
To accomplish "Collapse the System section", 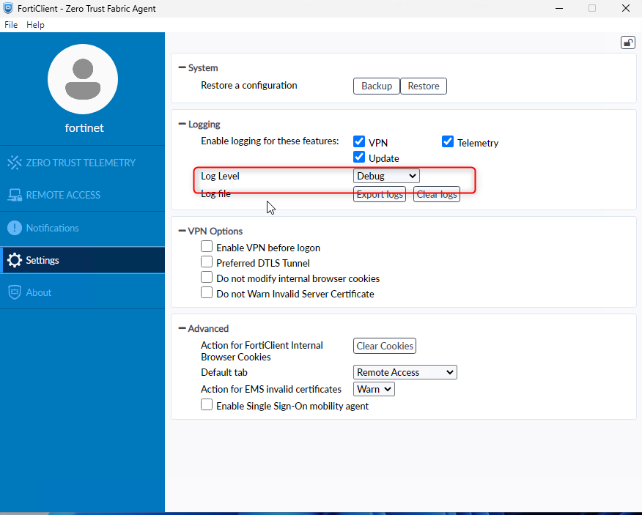I will (x=182, y=67).
